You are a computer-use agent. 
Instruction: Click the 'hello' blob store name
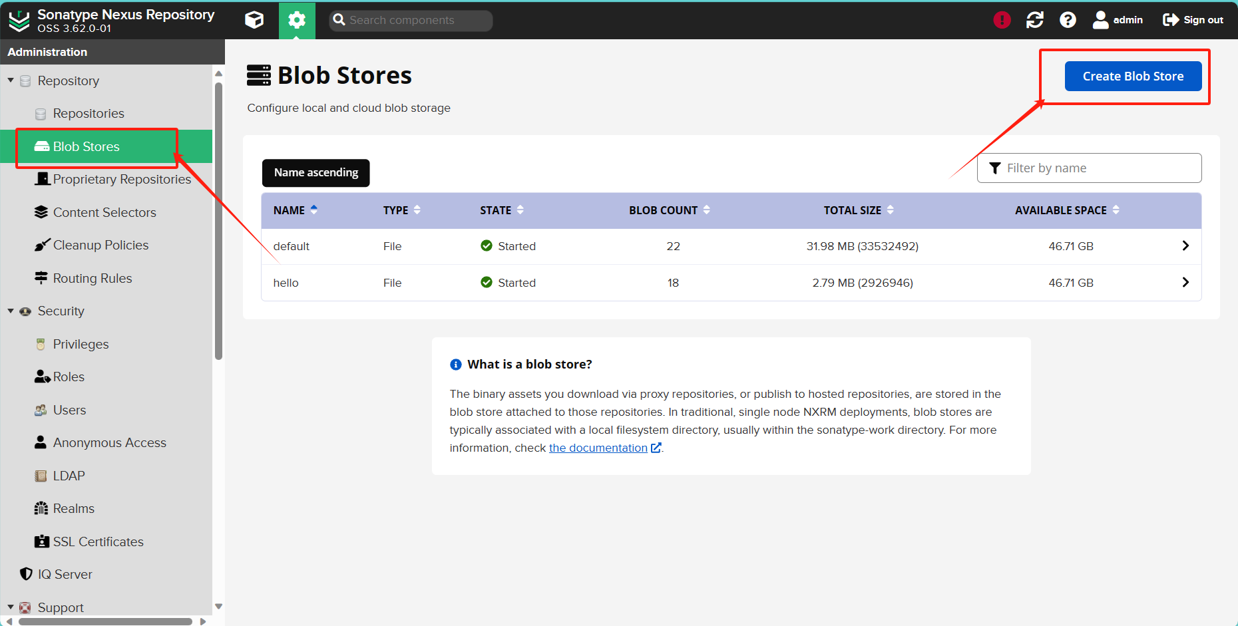pos(286,283)
